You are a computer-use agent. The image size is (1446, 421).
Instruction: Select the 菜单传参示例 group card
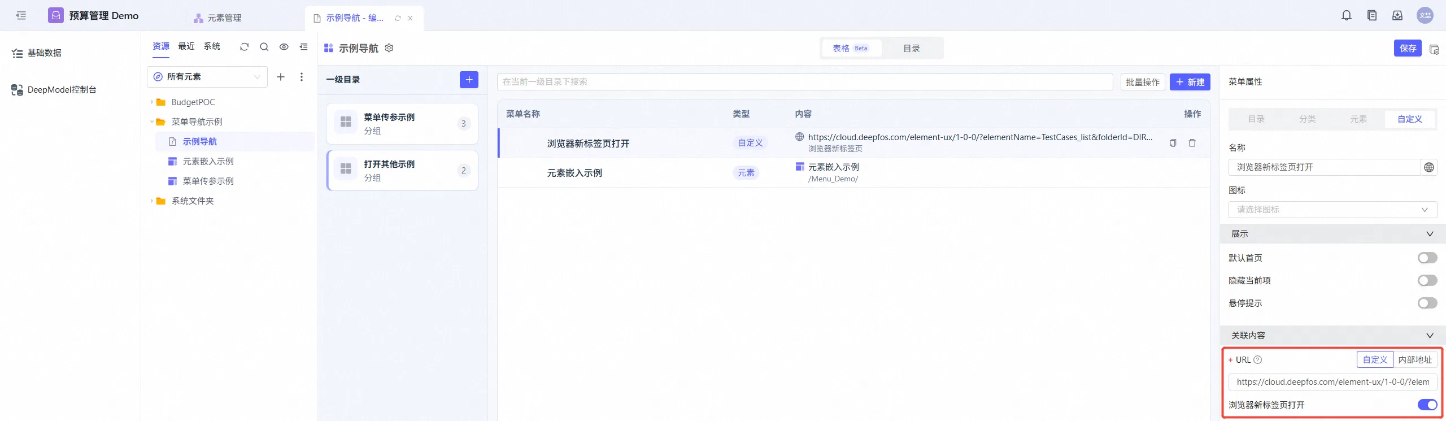point(402,124)
